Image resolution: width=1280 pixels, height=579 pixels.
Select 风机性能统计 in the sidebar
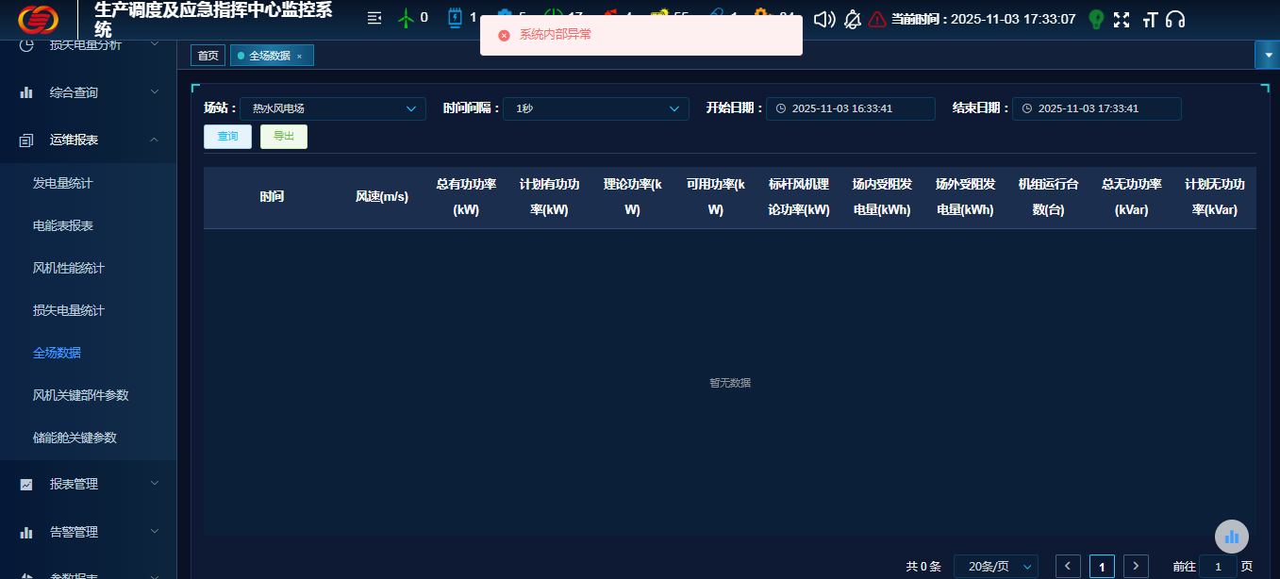[x=69, y=268]
